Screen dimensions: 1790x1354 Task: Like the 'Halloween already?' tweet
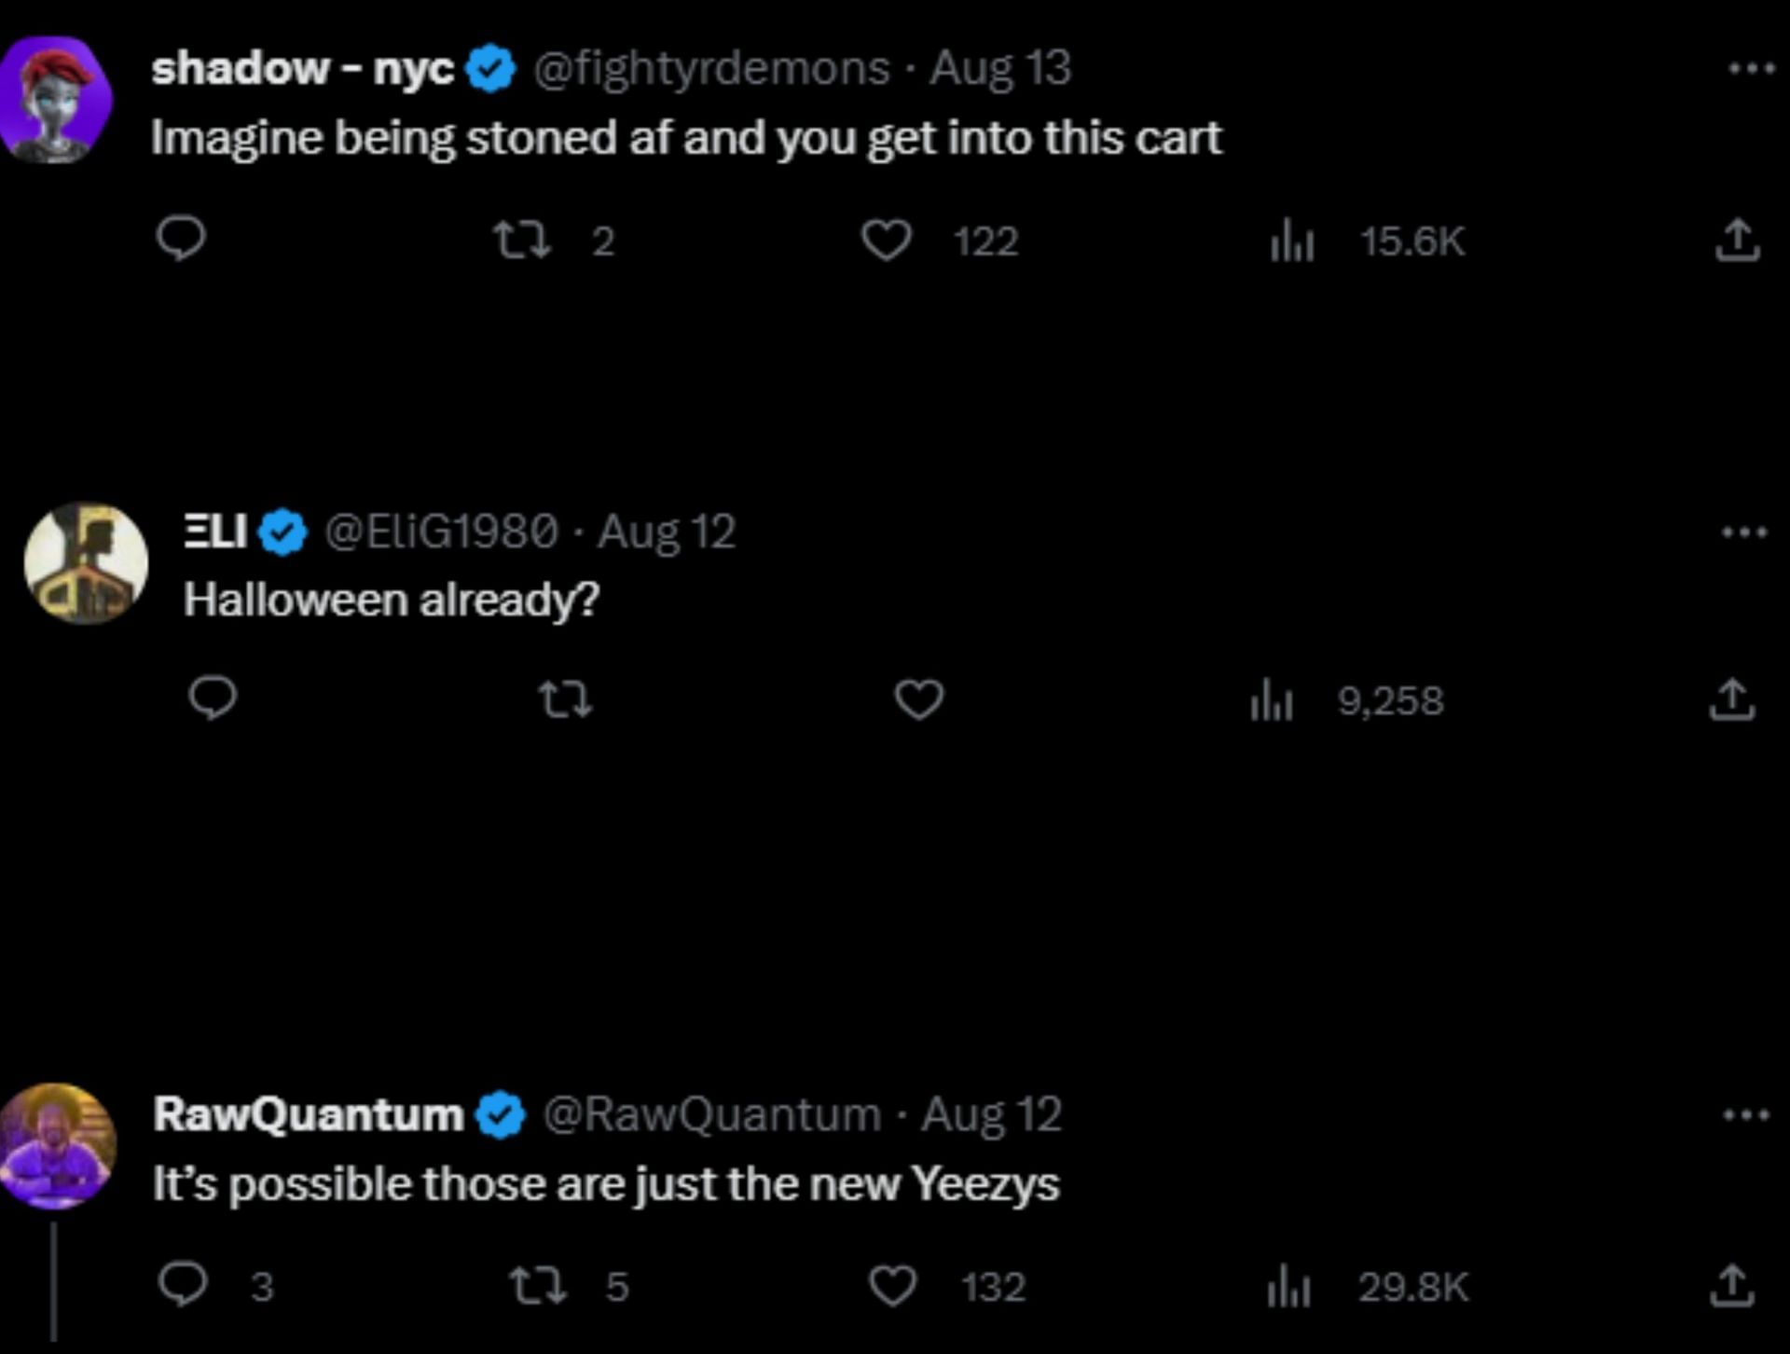click(x=919, y=699)
